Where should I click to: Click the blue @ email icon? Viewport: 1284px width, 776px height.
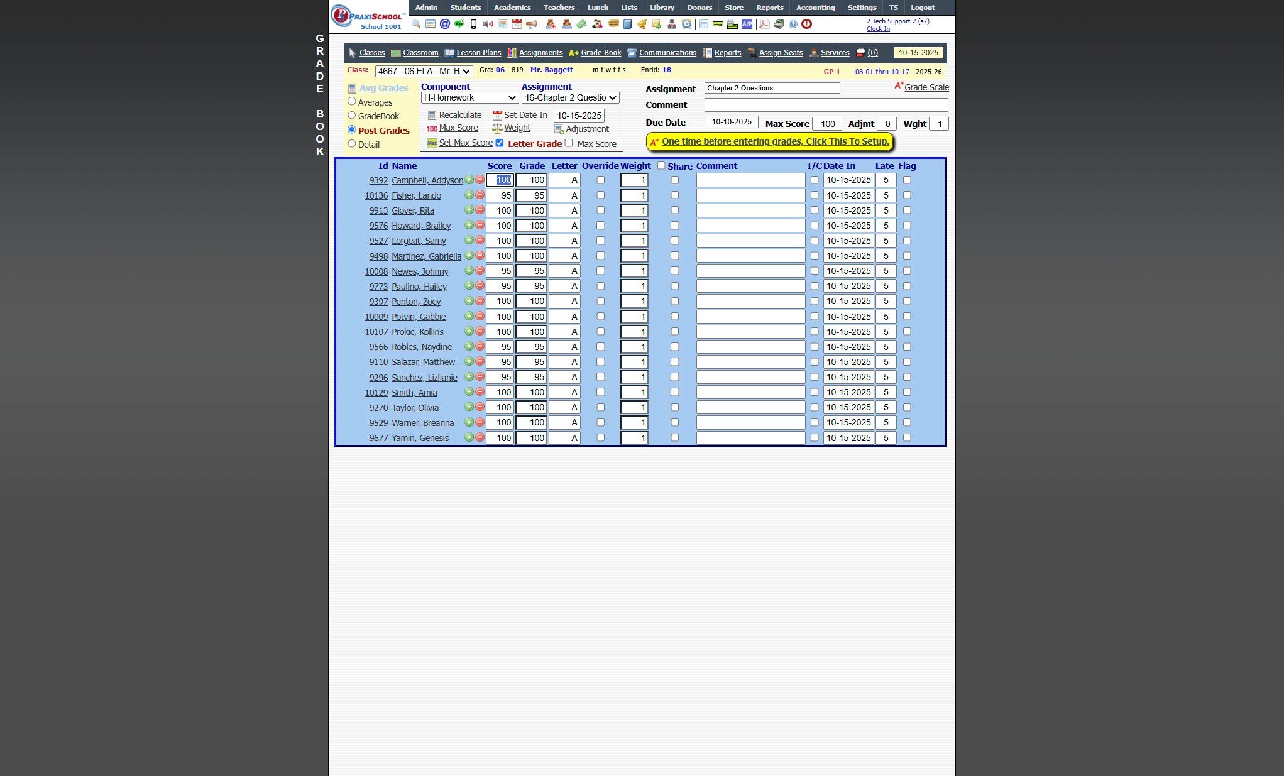point(445,24)
